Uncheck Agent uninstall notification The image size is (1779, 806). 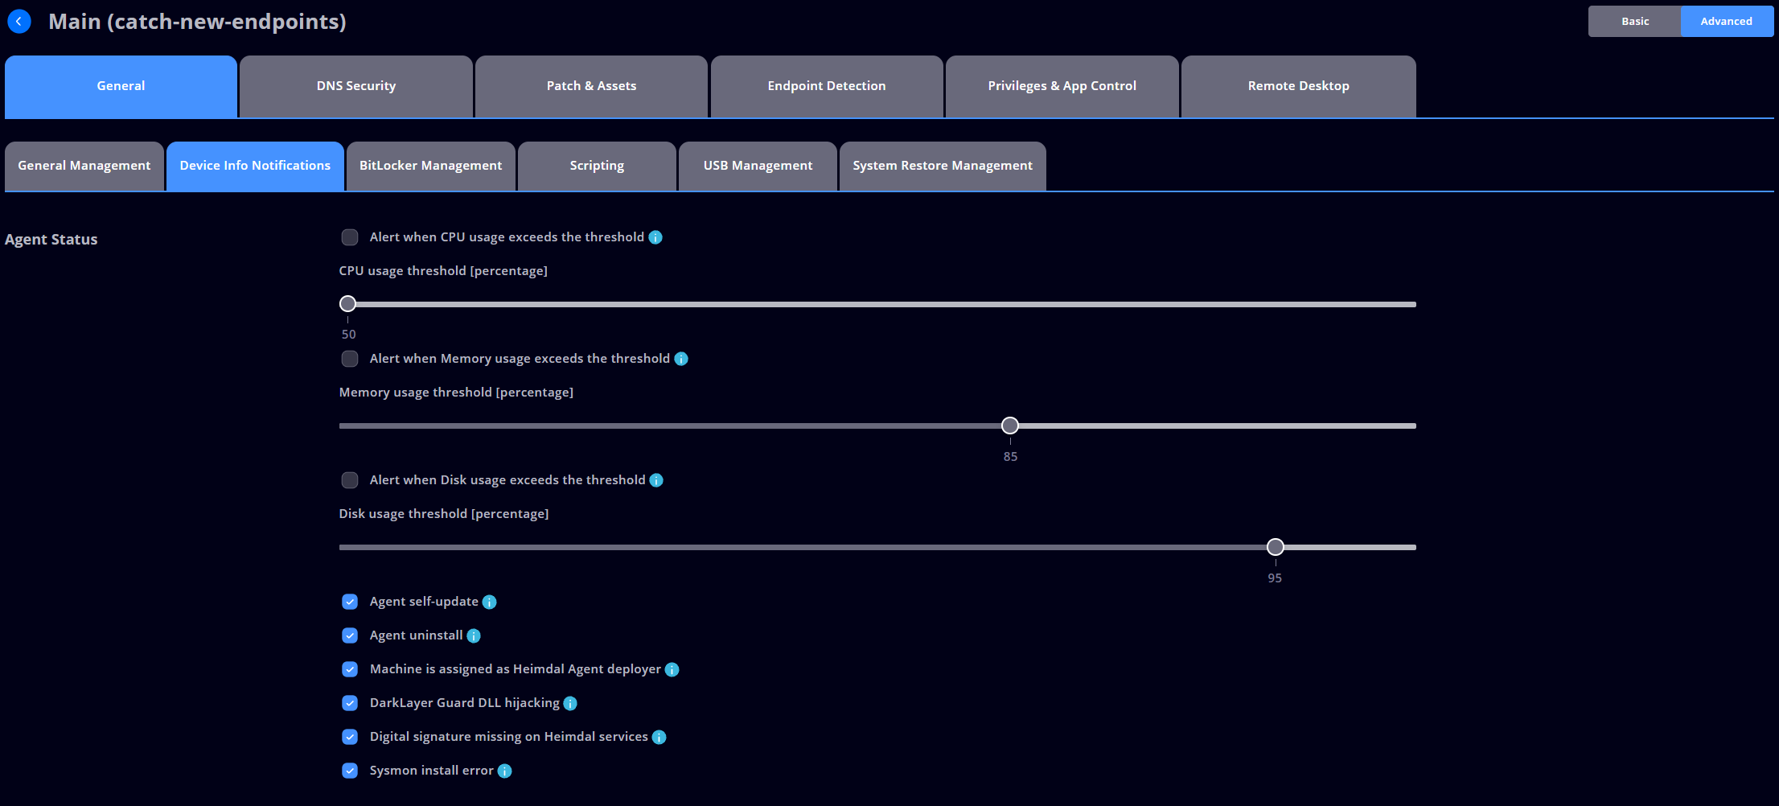(x=350, y=635)
